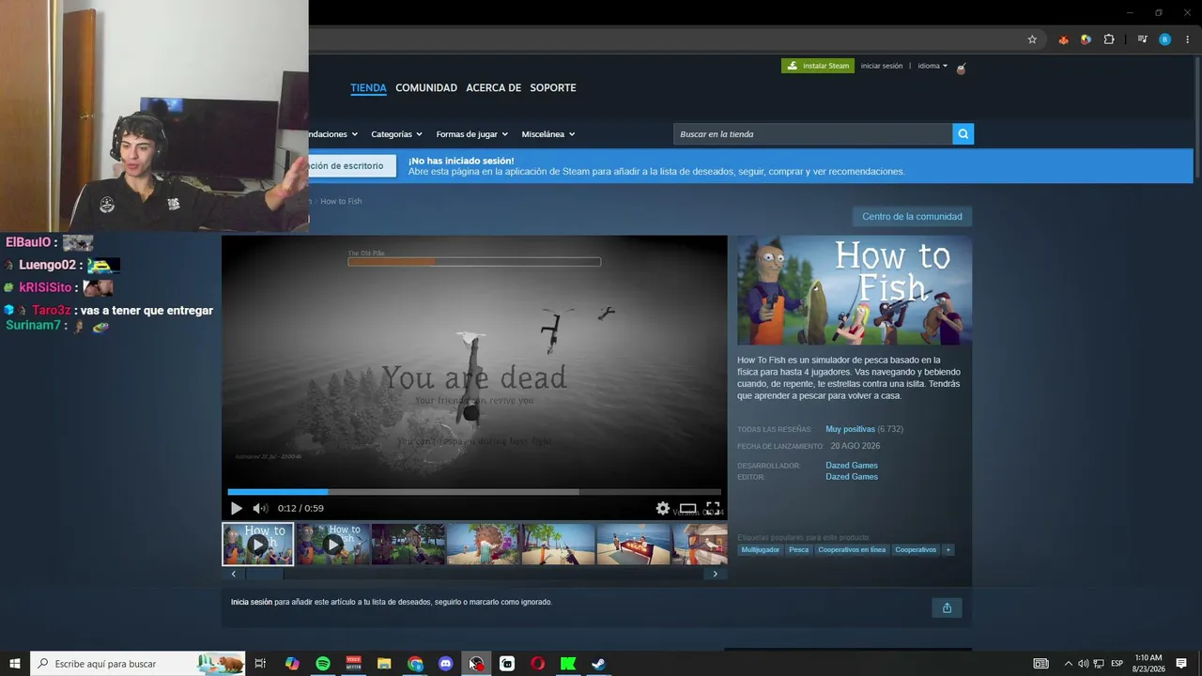Open the Windows Start menu
This screenshot has width=1202, height=676.
click(x=15, y=664)
